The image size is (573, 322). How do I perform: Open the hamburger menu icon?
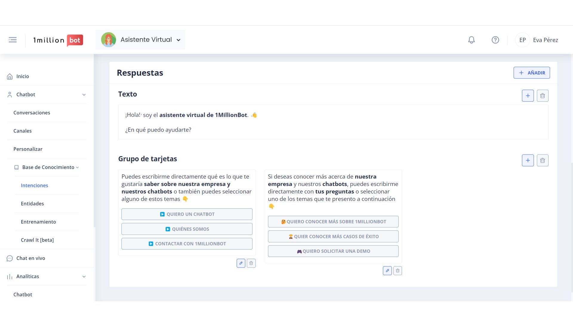point(13,40)
